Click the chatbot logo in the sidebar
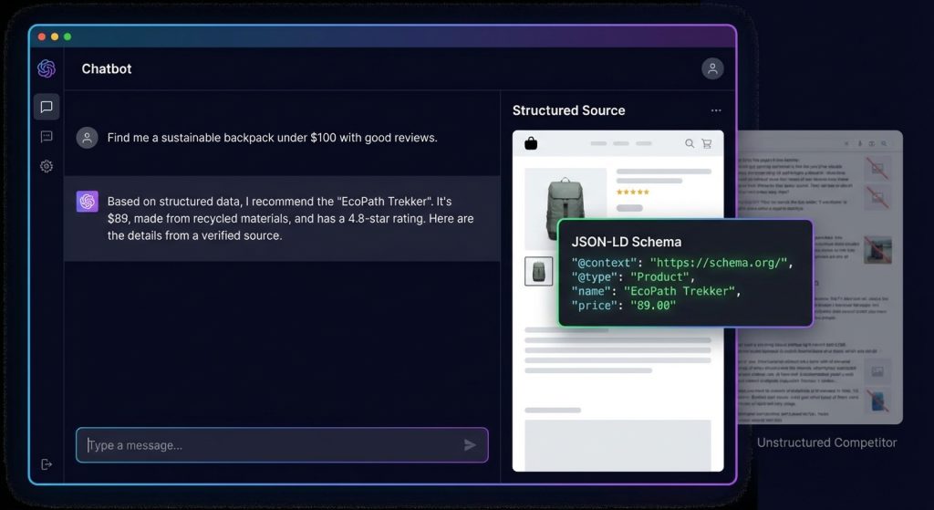 pos(47,68)
